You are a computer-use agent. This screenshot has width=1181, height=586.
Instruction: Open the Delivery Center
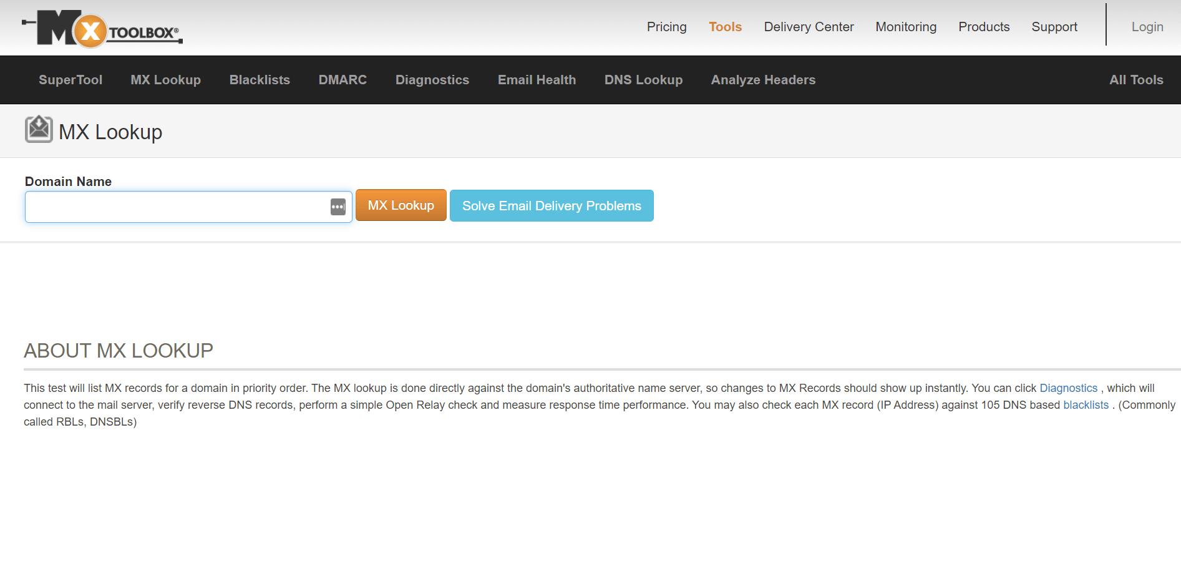809,27
